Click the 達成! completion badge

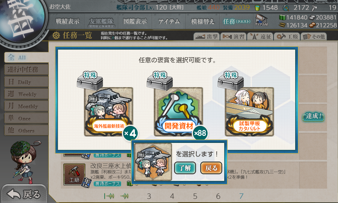point(313,116)
